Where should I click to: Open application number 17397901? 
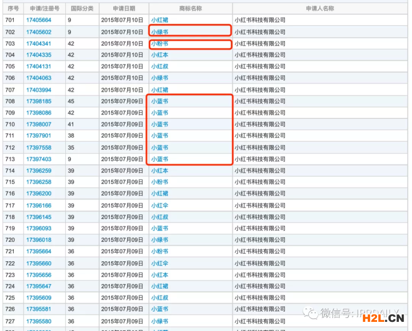point(38,135)
